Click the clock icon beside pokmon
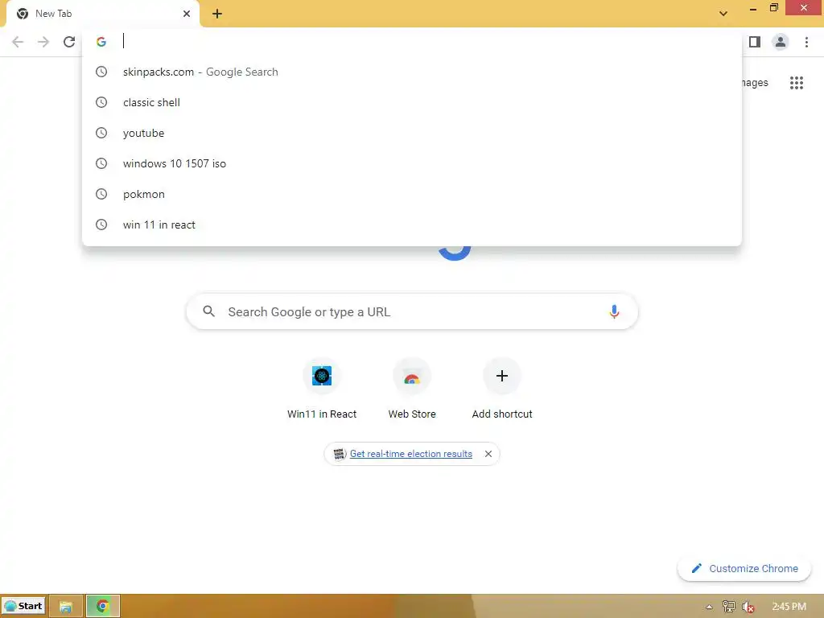The image size is (824, 618). (101, 194)
